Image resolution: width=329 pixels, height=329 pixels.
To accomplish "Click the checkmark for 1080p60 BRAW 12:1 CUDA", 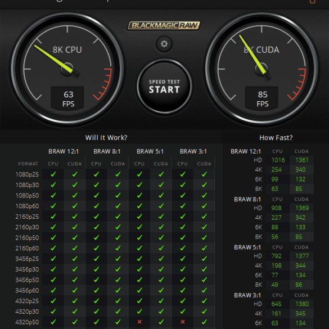I will click(75, 206).
